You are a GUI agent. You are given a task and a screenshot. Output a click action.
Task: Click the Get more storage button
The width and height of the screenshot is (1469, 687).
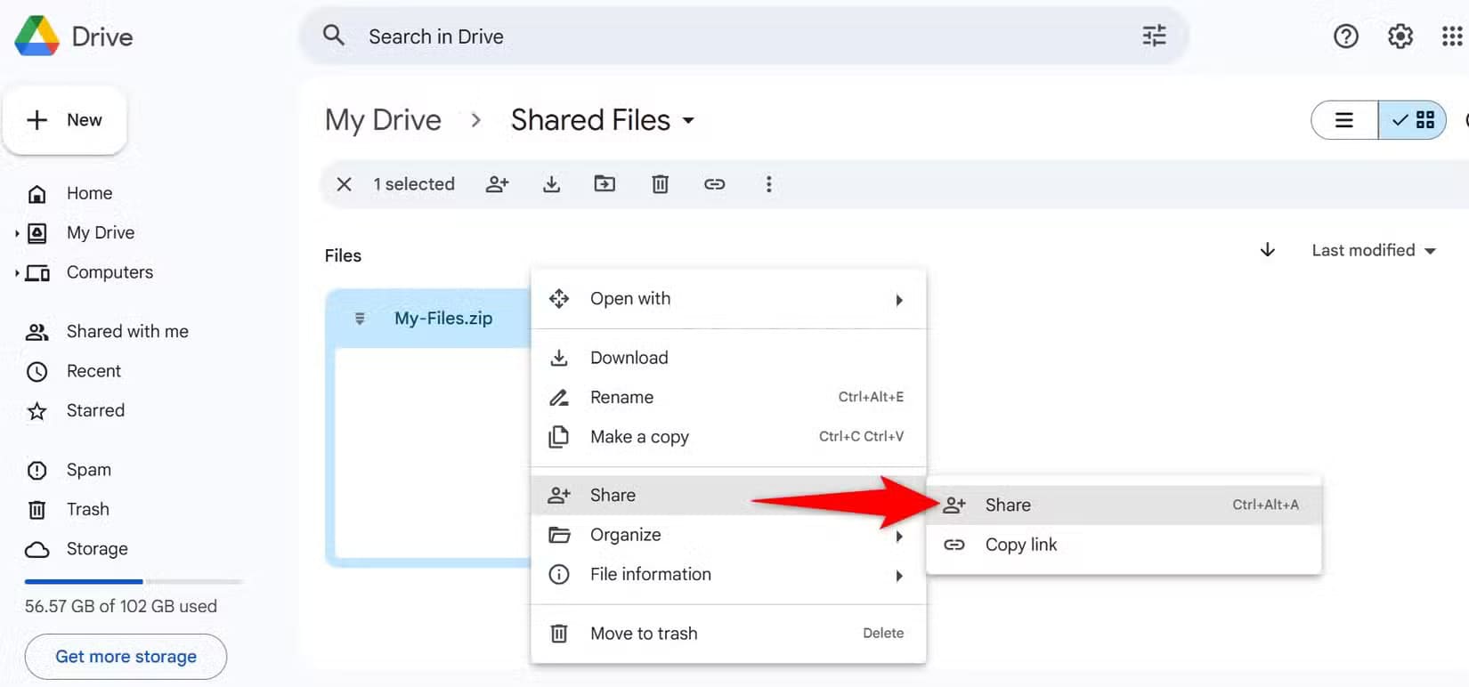[126, 657]
